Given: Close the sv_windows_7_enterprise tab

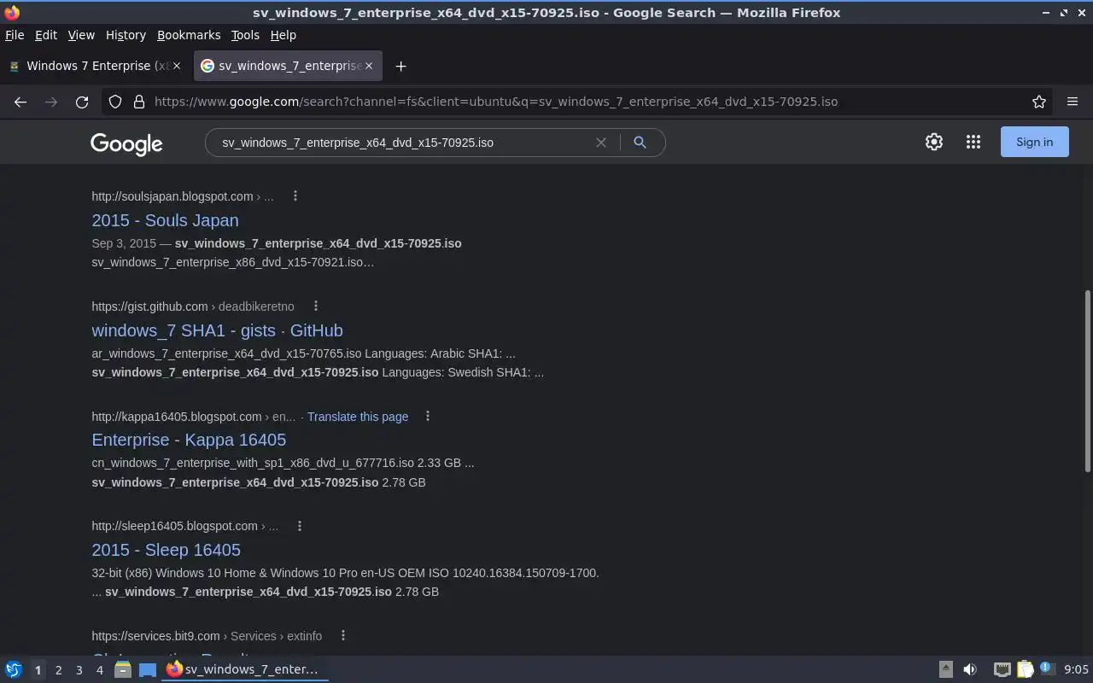Looking at the screenshot, I should [369, 66].
